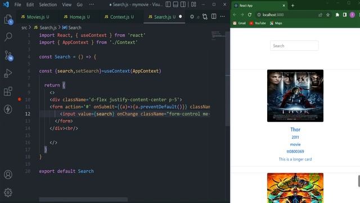Open the Chrome profile avatar
360x203 pixels.
(x=352, y=15)
